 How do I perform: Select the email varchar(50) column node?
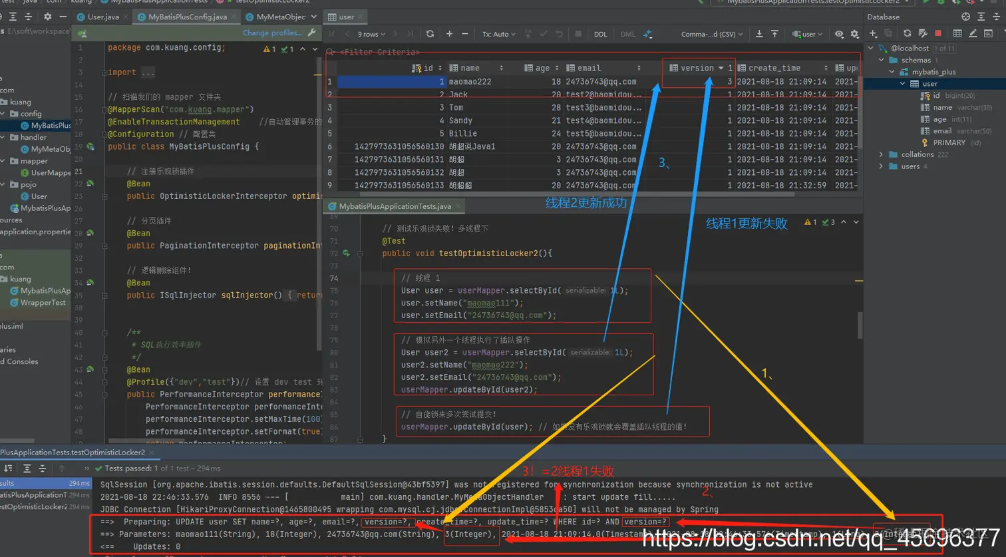coord(956,131)
